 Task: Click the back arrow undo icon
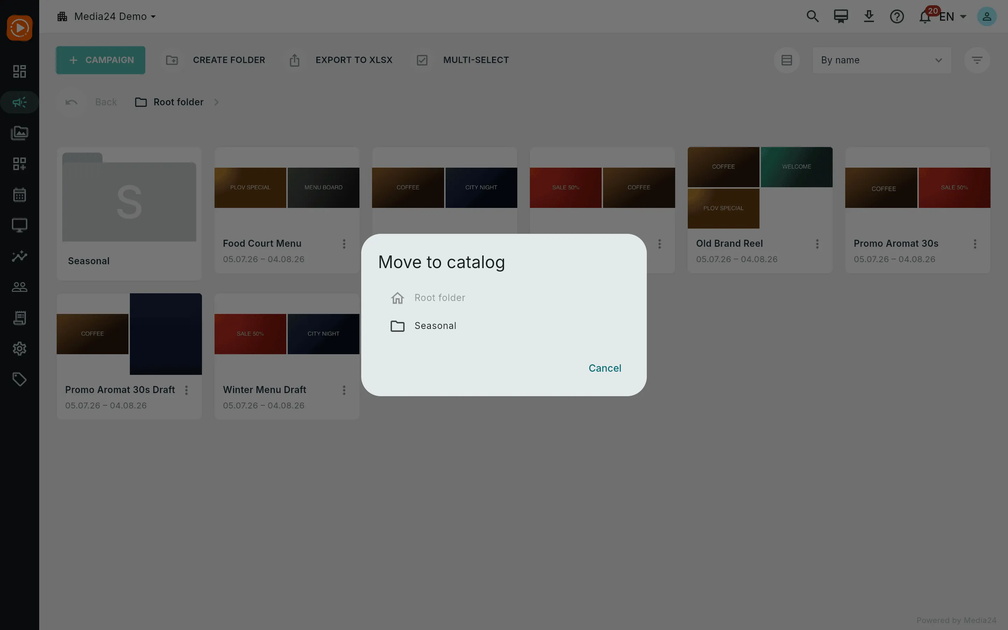point(71,102)
